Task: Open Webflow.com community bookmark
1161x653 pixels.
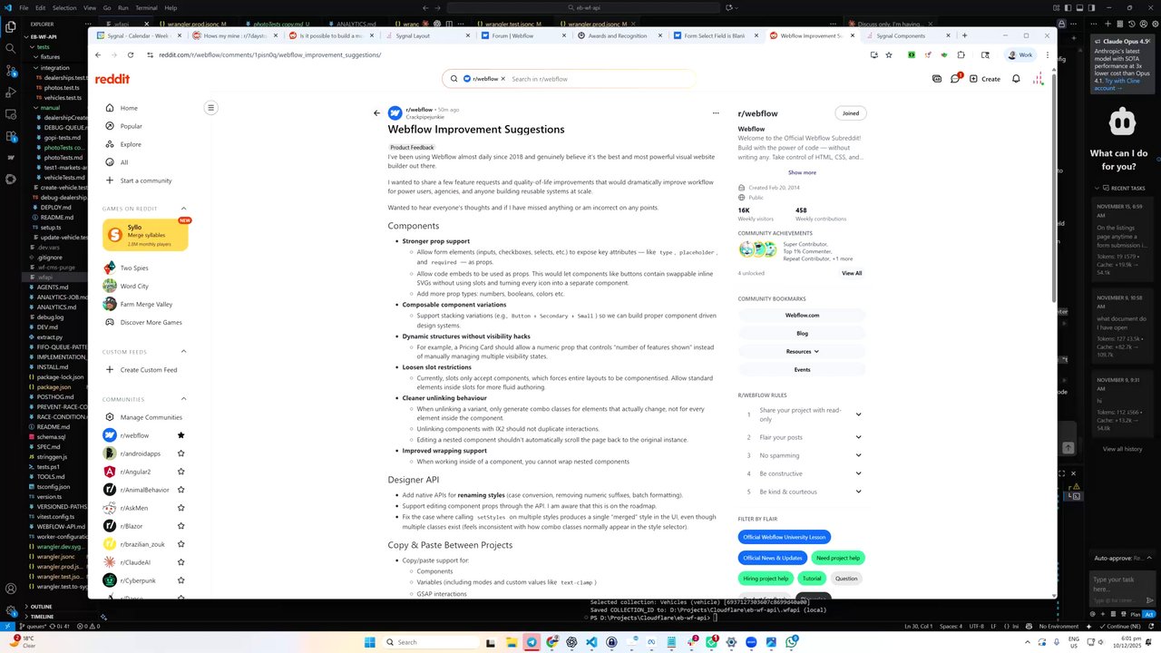Action: (802, 315)
